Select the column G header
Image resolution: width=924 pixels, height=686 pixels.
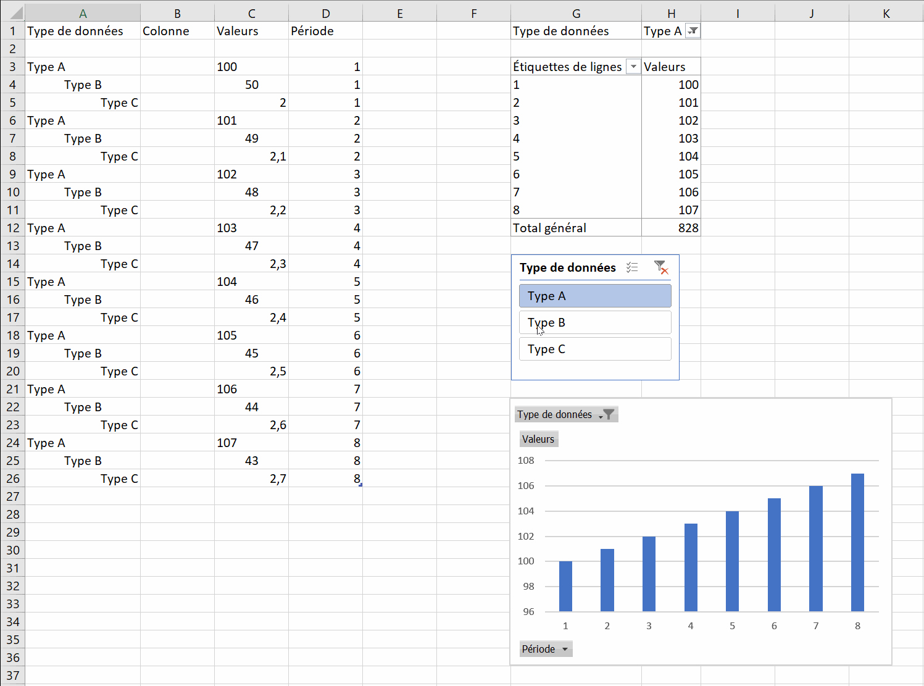coord(576,13)
